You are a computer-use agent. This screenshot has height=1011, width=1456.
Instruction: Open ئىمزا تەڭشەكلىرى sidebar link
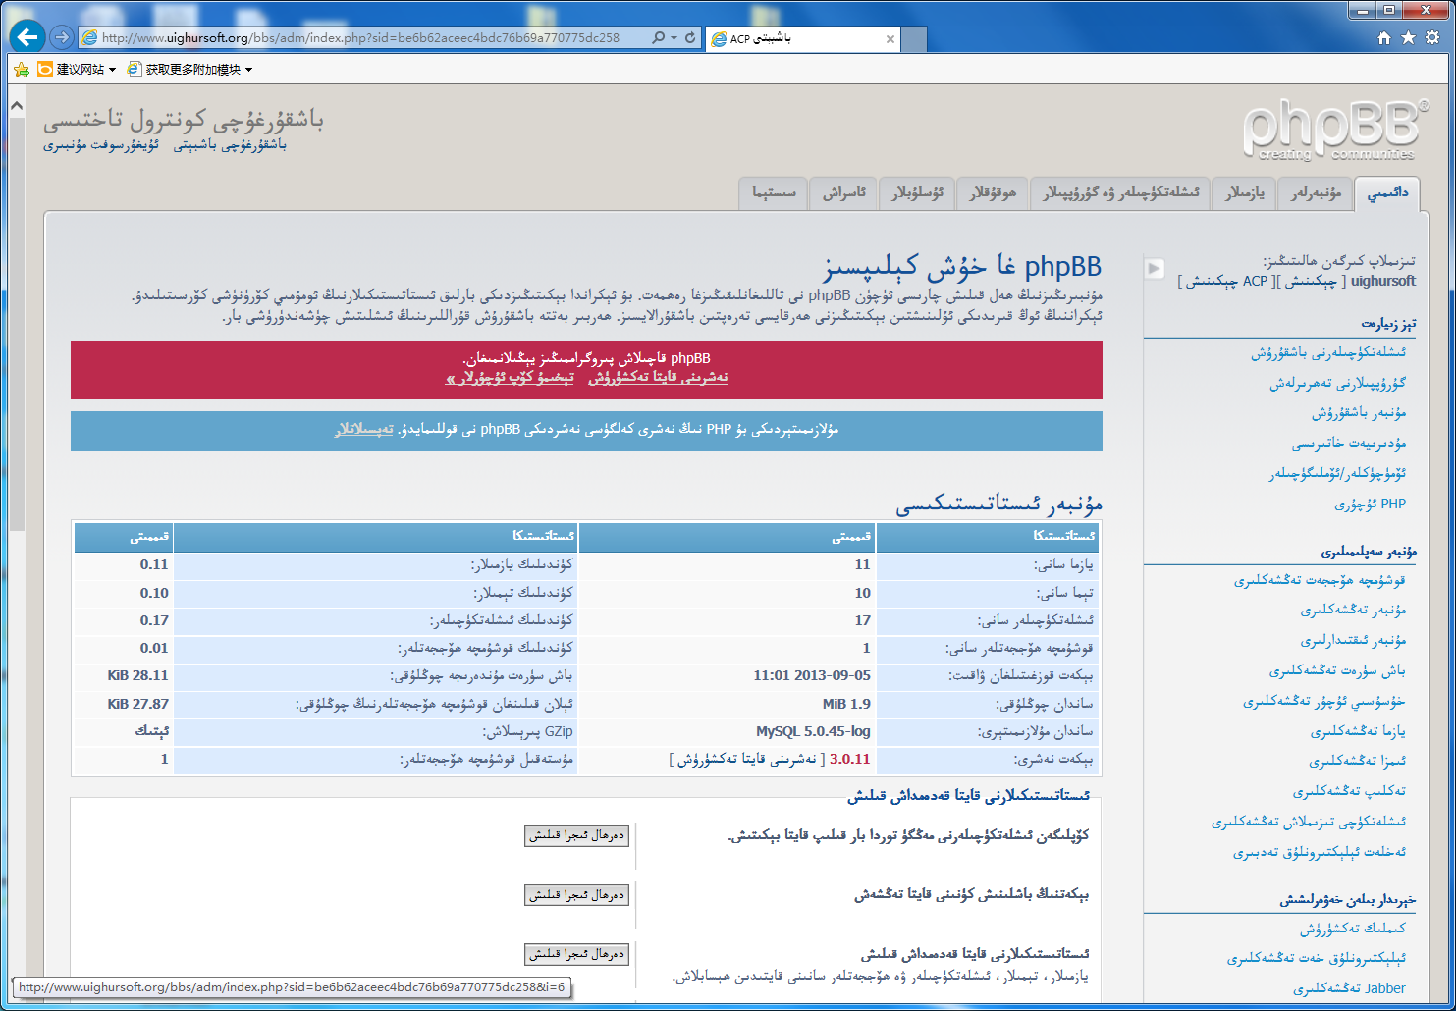click(x=1357, y=761)
